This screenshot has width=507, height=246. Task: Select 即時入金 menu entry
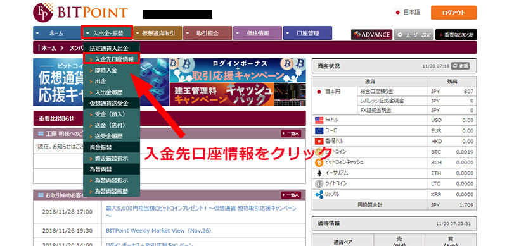click(112, 70)
